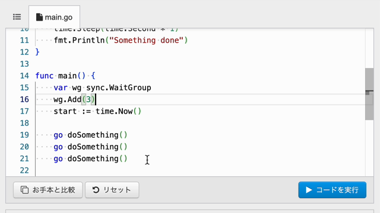The height and width of the screenshot is (213, 380).
Task: Open the file list hamburger icon
Action: point(17,17)
